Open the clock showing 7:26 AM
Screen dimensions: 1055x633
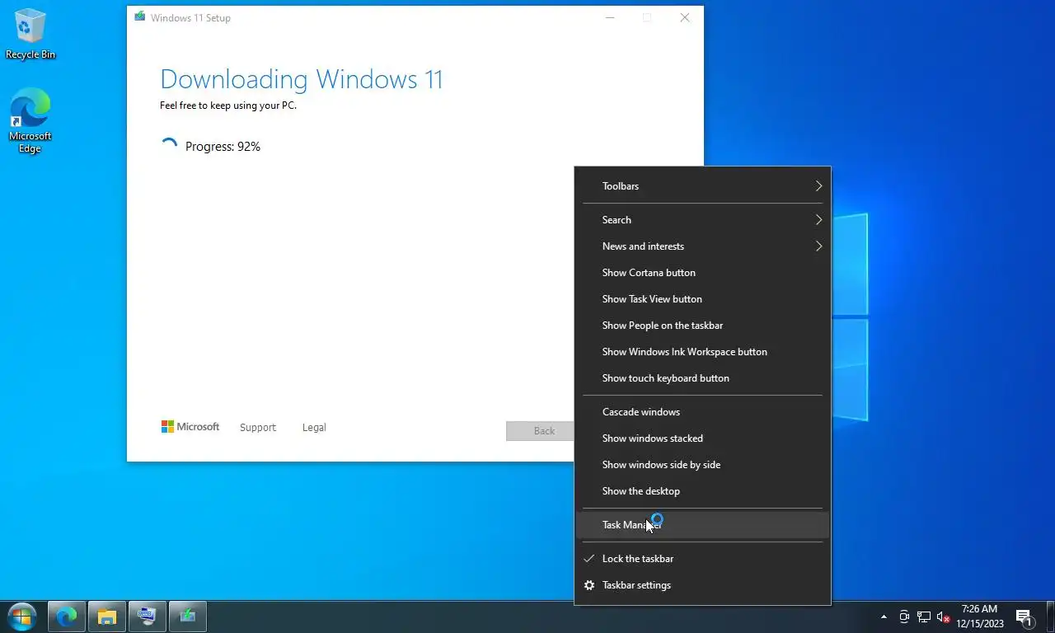point(979,617)
